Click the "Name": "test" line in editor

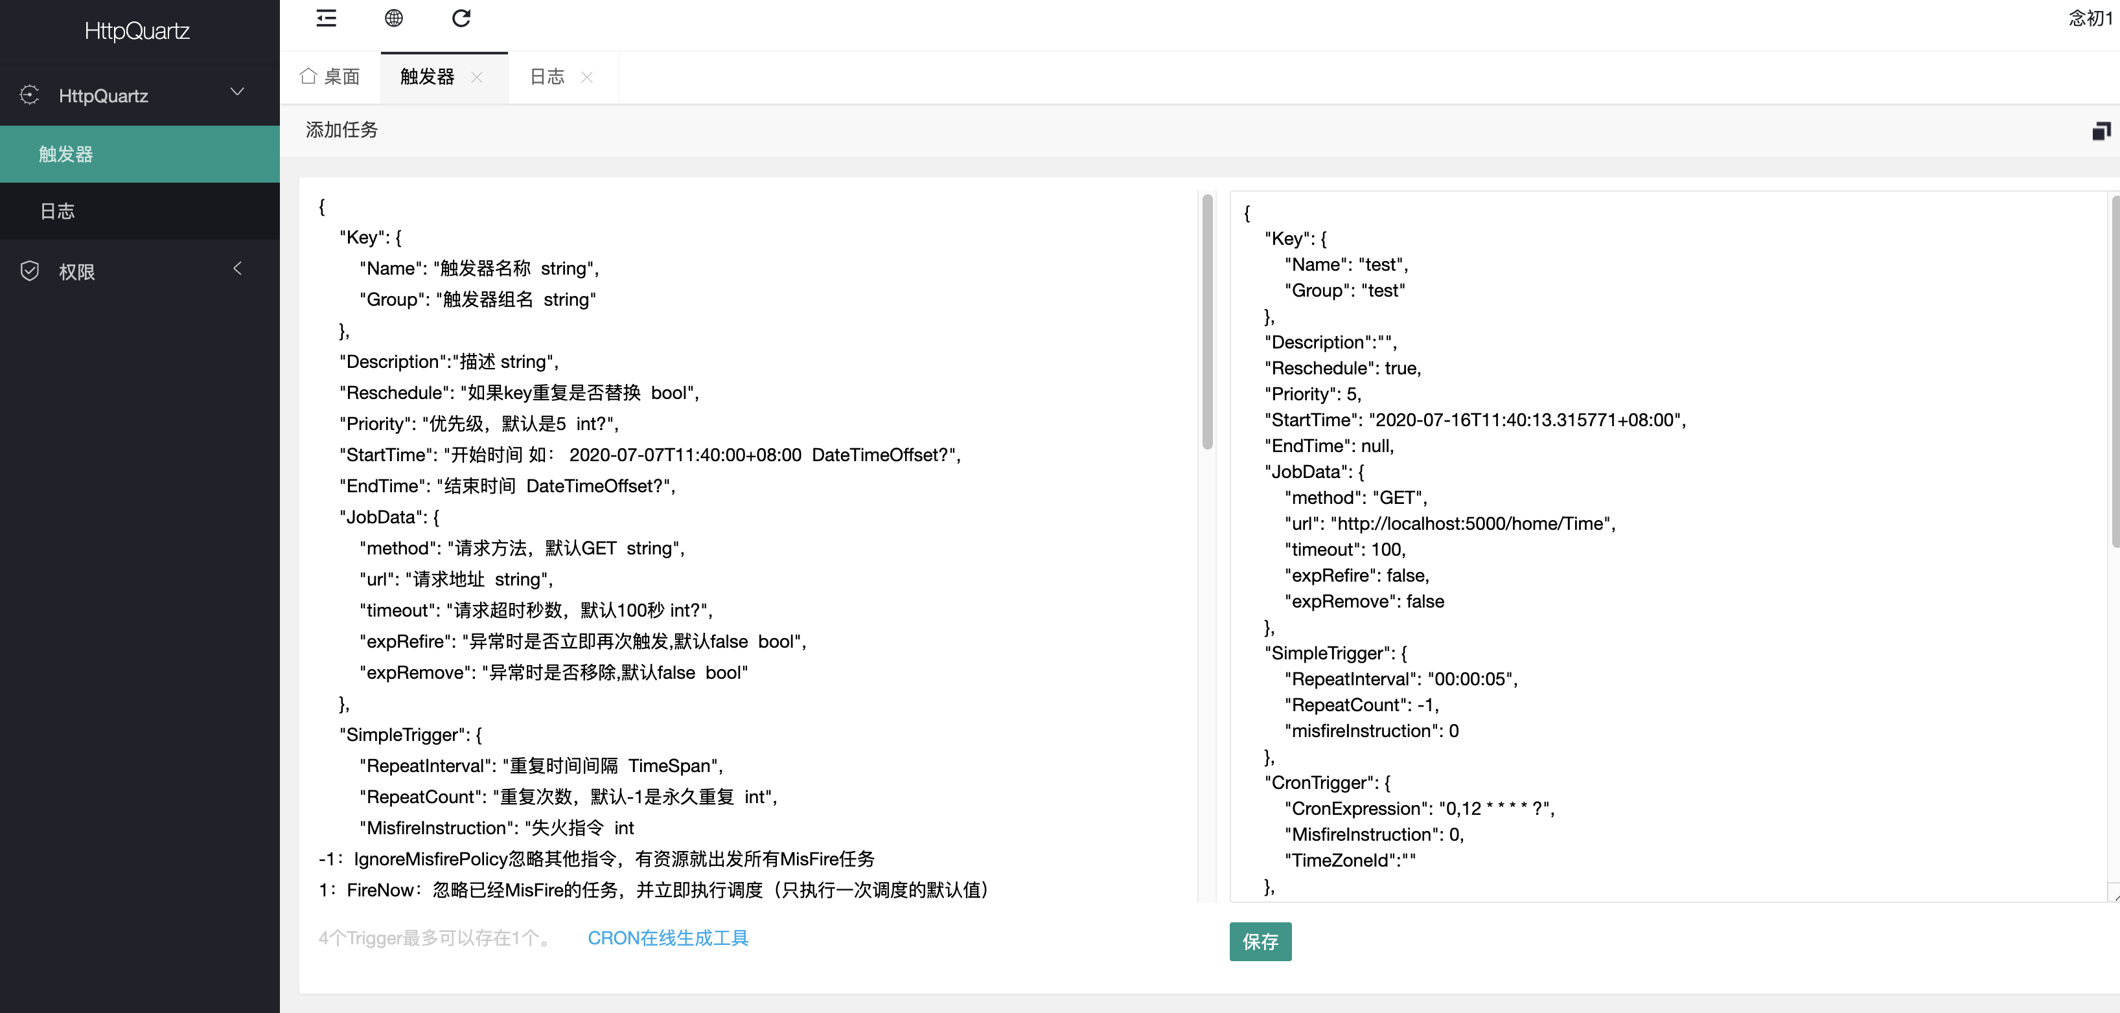[x=1346, y=265]
